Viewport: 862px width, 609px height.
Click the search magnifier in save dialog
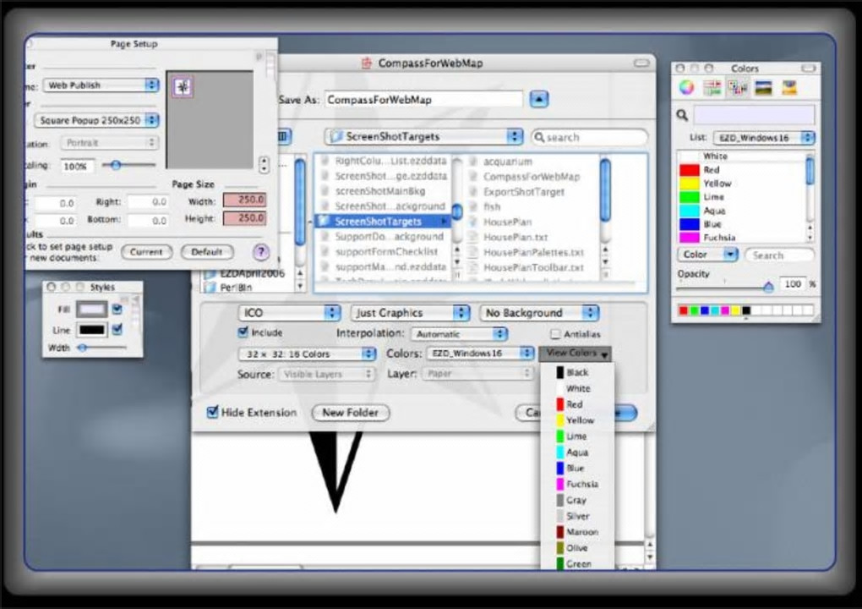tap(539, 137)
